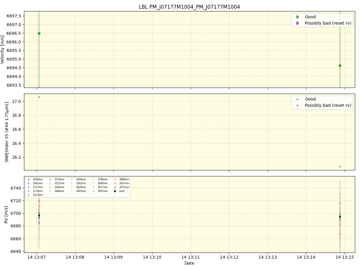Click the '14 13:09' date tick label
This screenshot has width=360, height=270.
113,257
